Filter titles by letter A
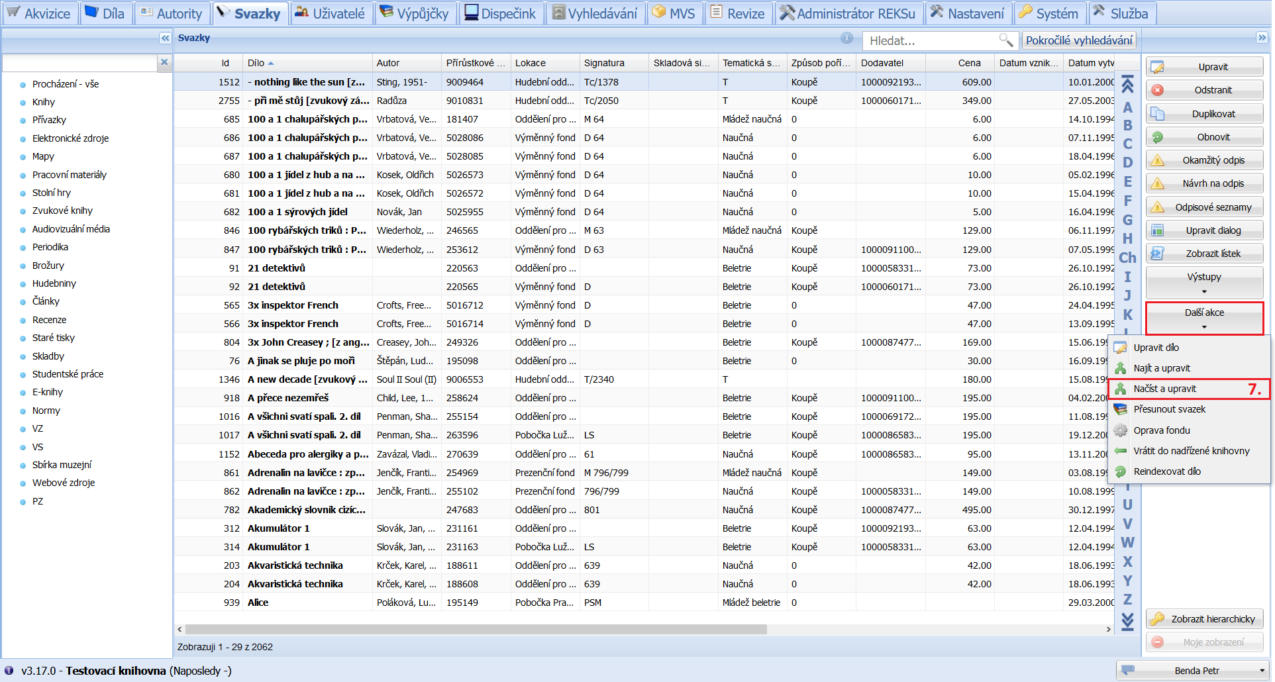 [1127, 107]
